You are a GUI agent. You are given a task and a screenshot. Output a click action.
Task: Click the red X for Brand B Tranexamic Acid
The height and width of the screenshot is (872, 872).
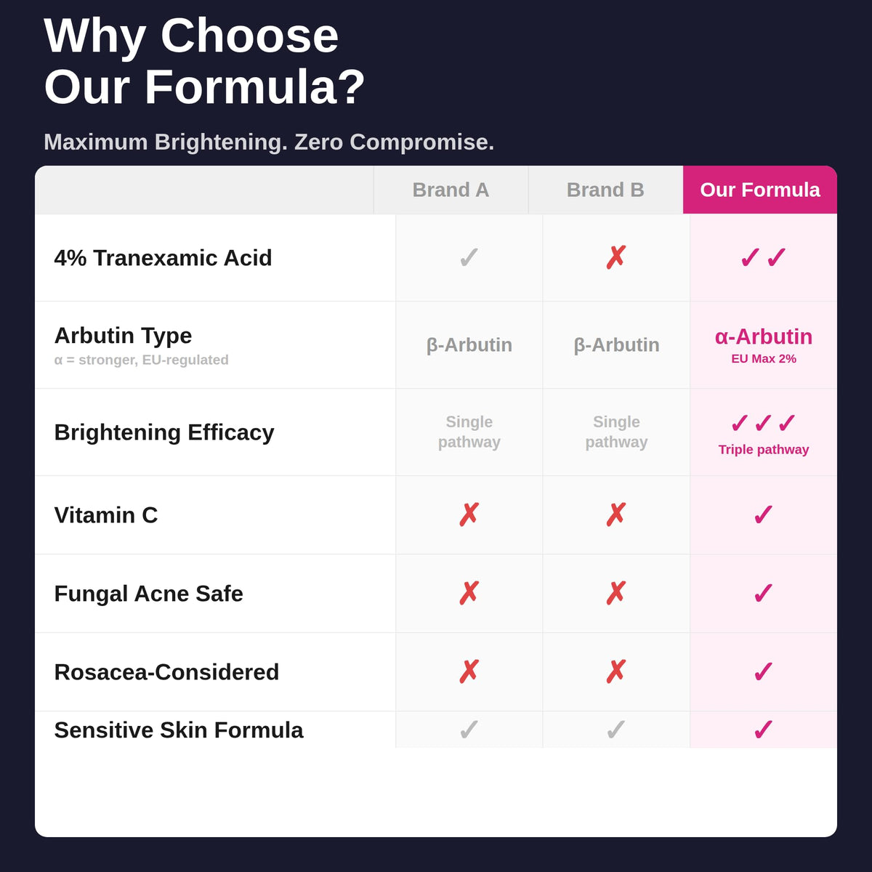coord(616,258)
